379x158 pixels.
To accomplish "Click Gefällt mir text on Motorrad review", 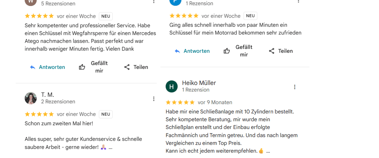I will [244, 51].
